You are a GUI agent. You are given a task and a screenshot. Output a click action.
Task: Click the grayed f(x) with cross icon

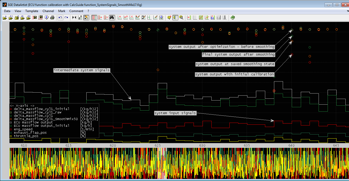[219, 17]
